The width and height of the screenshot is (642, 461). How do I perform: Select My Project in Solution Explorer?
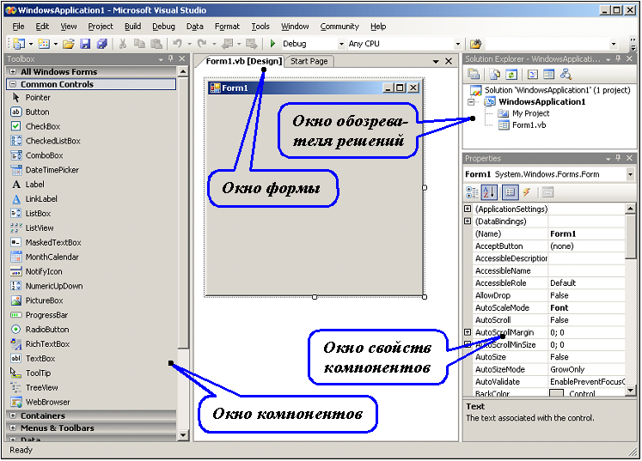click(x=530, y=113)
